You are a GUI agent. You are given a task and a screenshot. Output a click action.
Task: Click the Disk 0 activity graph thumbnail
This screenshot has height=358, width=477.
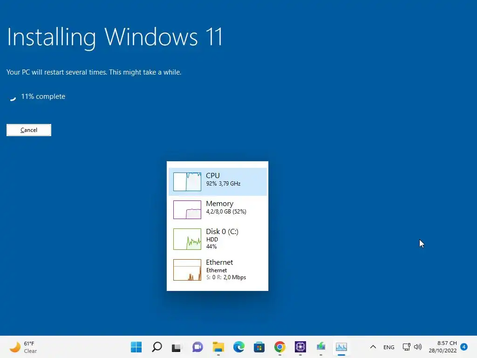[x=187, y=239]
